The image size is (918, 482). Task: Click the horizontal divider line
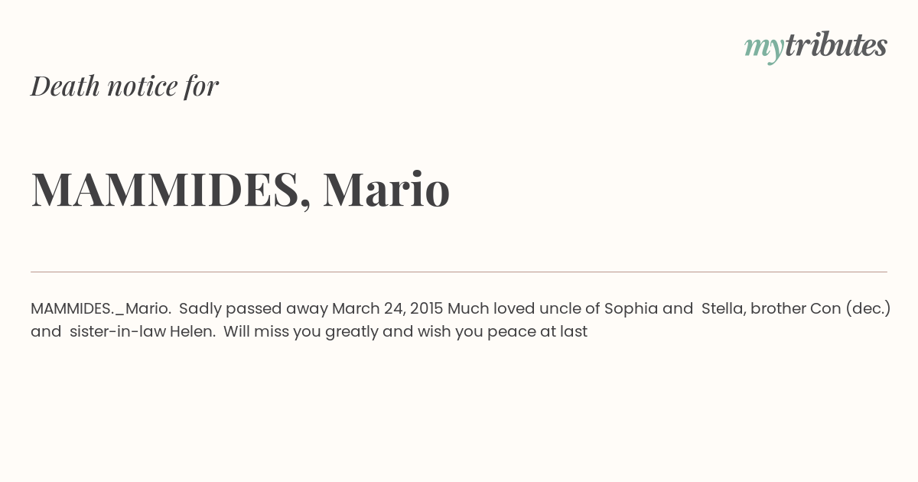(459, 272)
